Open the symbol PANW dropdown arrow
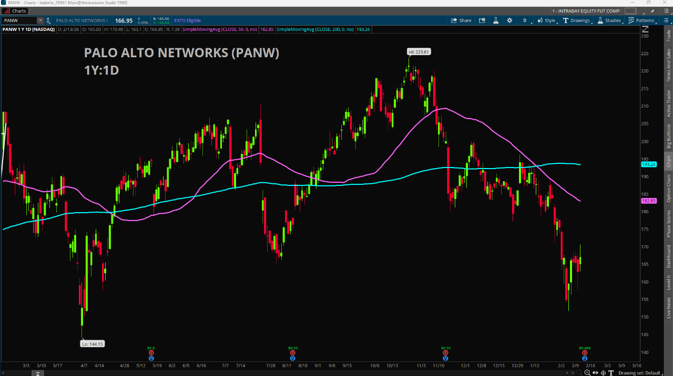Image resolution: width=673 pixels, height=376 pixels. tap(40, 20)
